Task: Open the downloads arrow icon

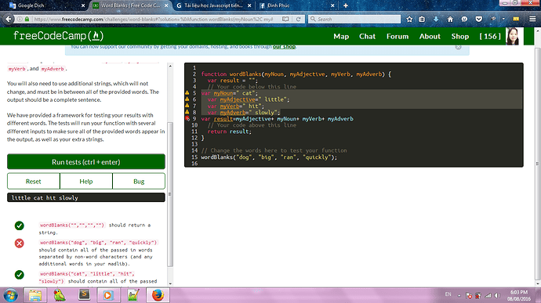Action: pyautogui.click(x=436, y=20)
